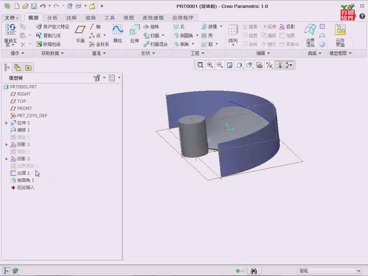Expand 投影 1 in model tree
This screenshot has width=368, height=276.
coord(6,144)
